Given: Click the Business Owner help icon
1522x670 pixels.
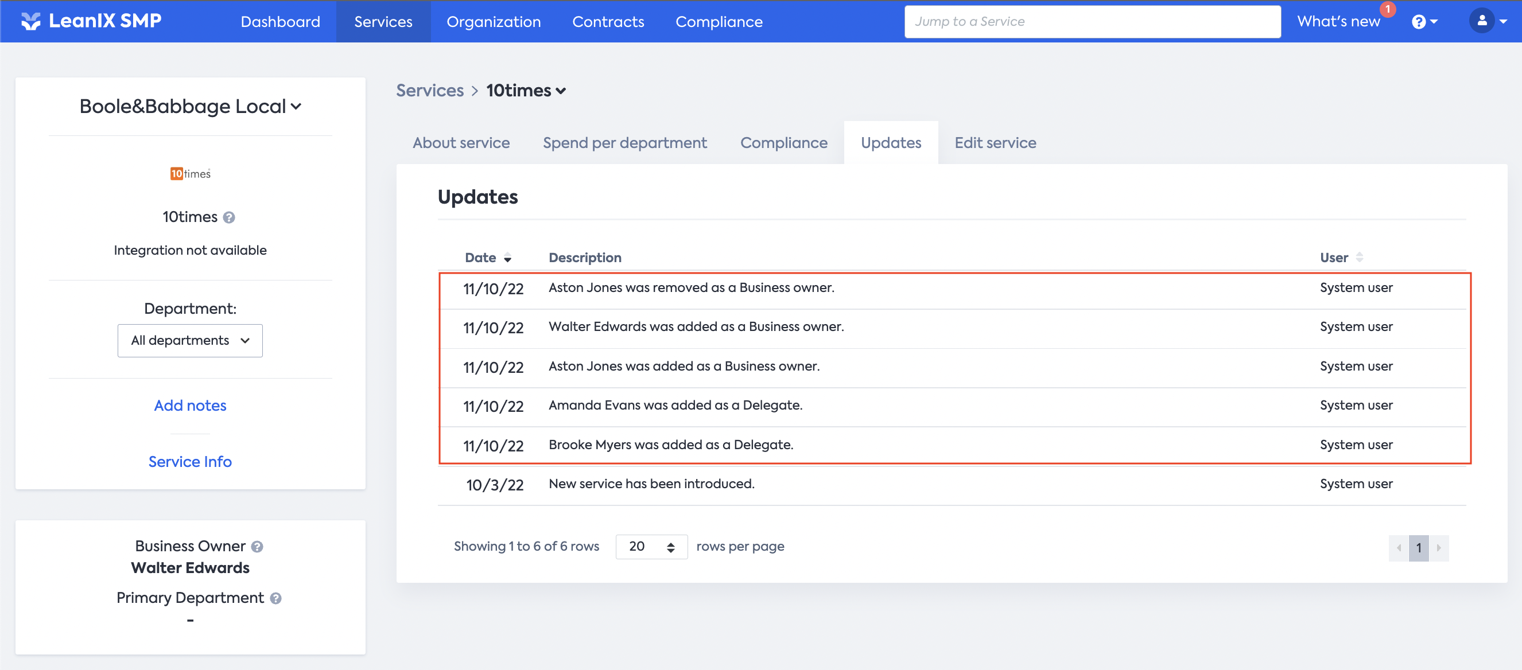Looking at the screenshot, I should point(257,547).
